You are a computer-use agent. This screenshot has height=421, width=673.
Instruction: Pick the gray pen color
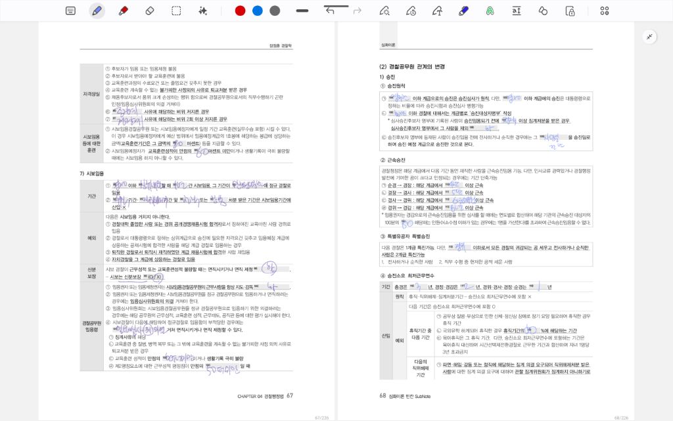275,11
